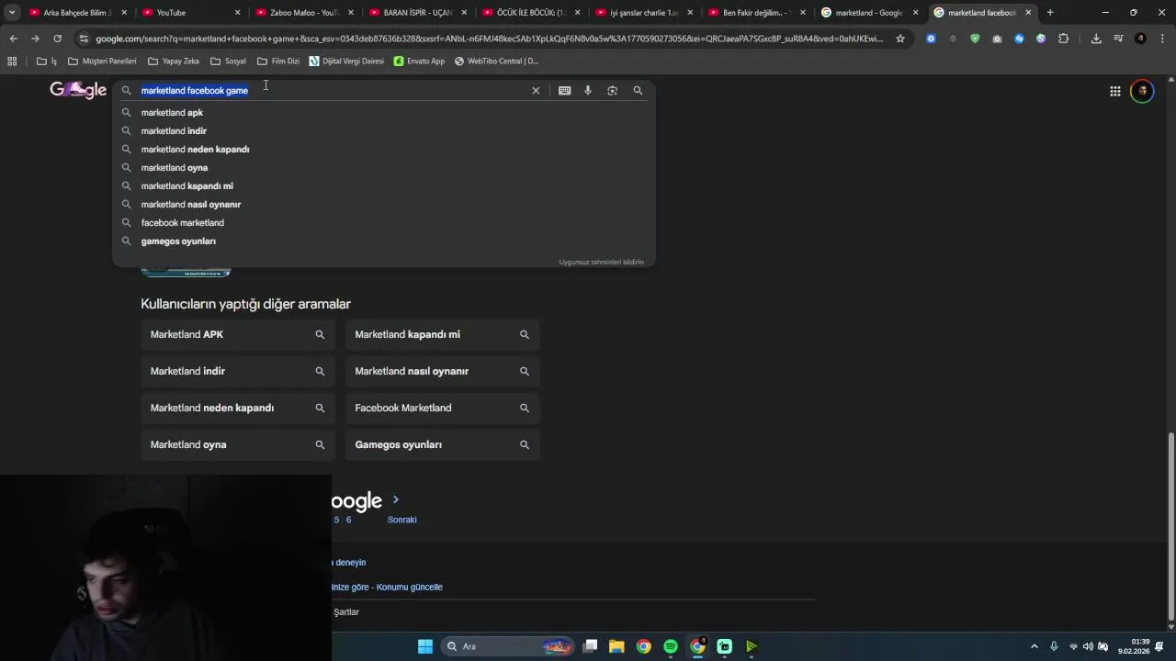Open the Google apps grid
Viewport: 1176px width, 661px height.
click(1114, 91)
